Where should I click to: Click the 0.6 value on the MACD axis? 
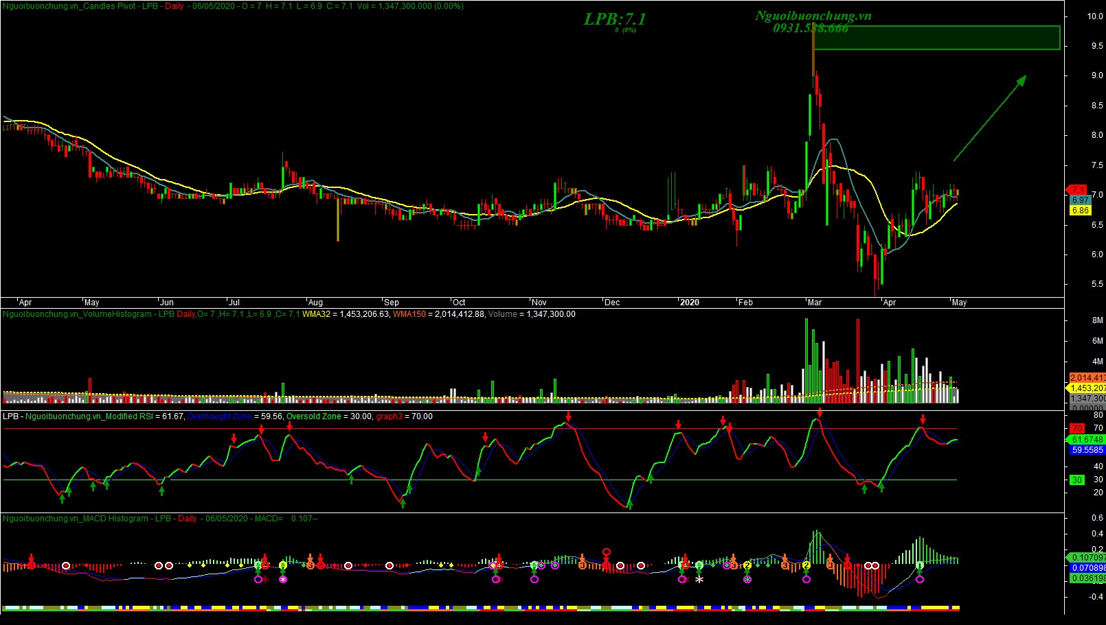1097,517
